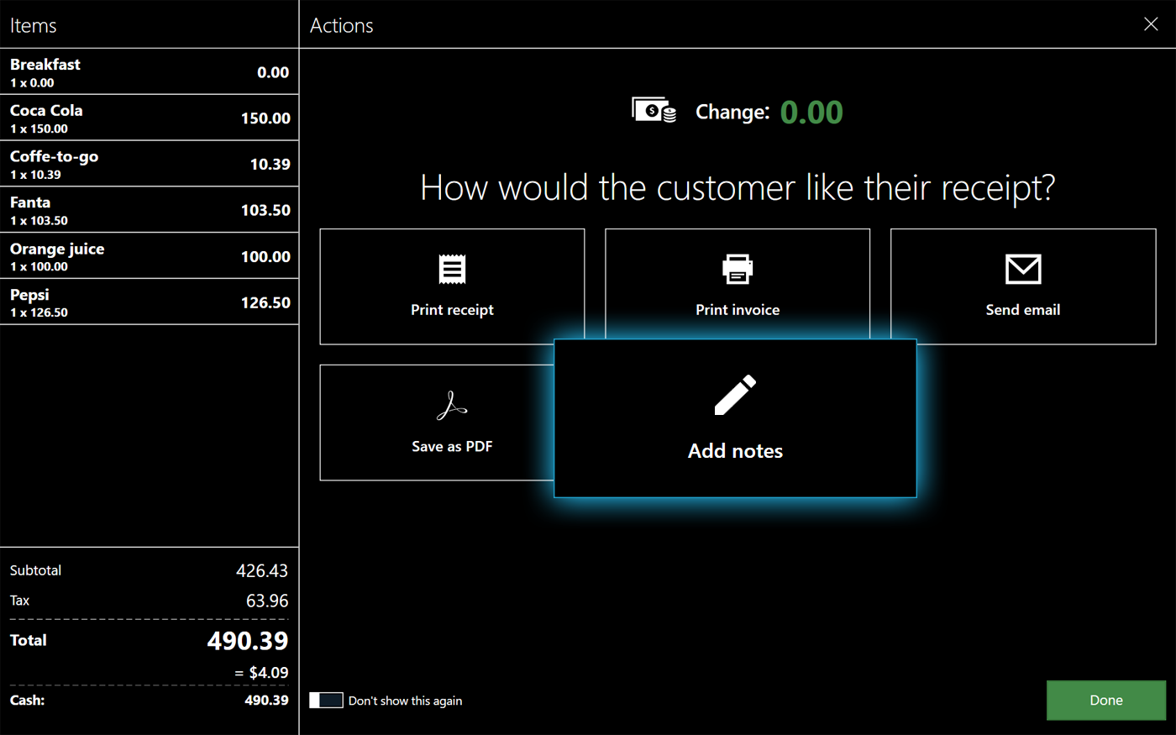Click the cash change money icon
The height and width of the screenshot is (735, 1176).
654,111
